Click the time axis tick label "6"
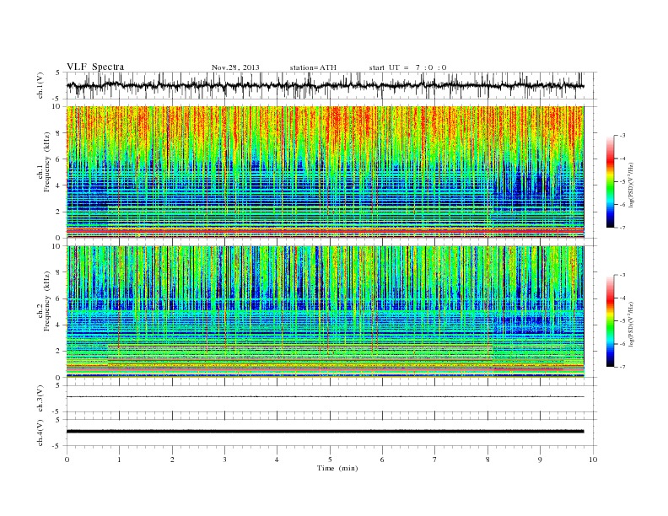 (382, 460)
